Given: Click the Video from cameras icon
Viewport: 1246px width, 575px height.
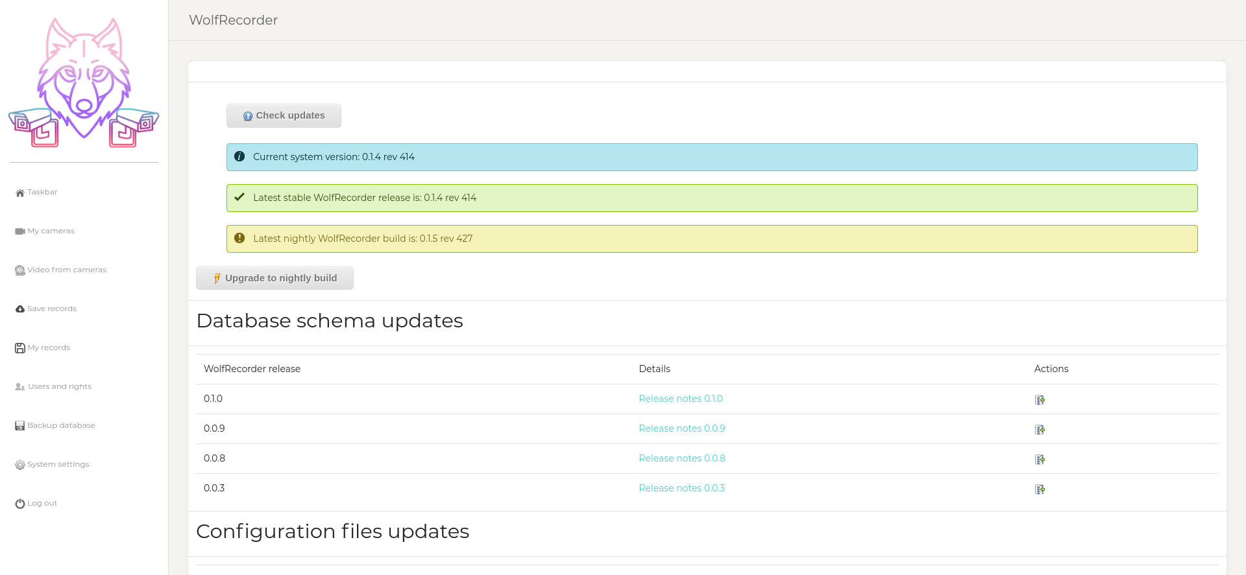Looking at the screenshot, I should pos(20,270).
